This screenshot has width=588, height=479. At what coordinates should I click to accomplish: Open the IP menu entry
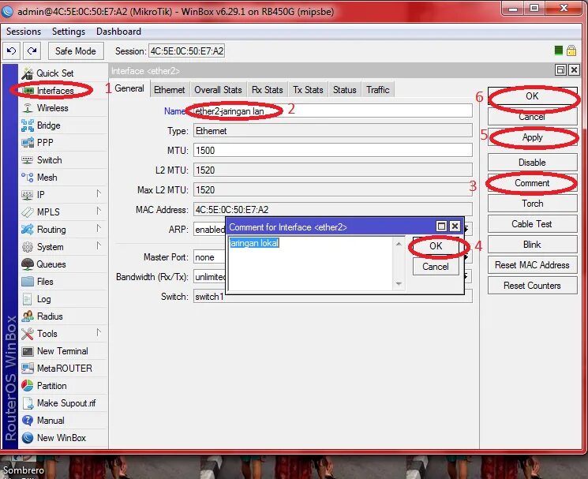coord(63,195)
